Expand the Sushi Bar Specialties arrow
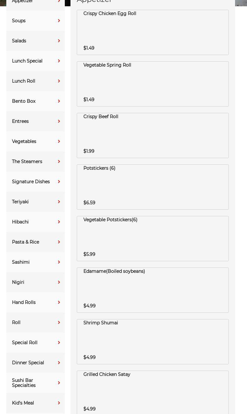Viewport: 247px width, 414px height. tap(59, 383)
